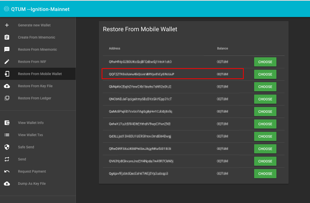Choose the QNCb address wallet
This screenshot has width=310, height=203.
(265, 99)
